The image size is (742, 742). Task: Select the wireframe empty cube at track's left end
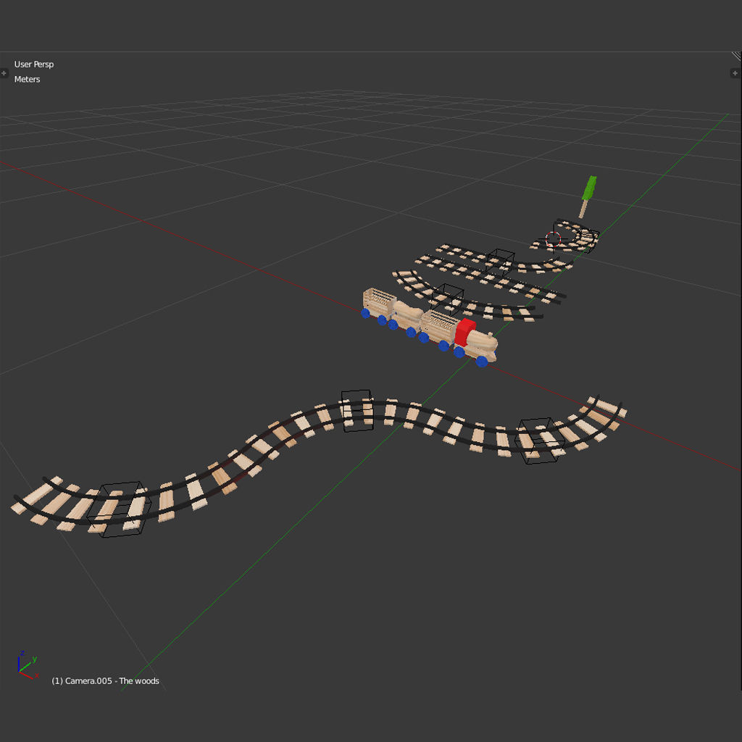pos(120,509)
